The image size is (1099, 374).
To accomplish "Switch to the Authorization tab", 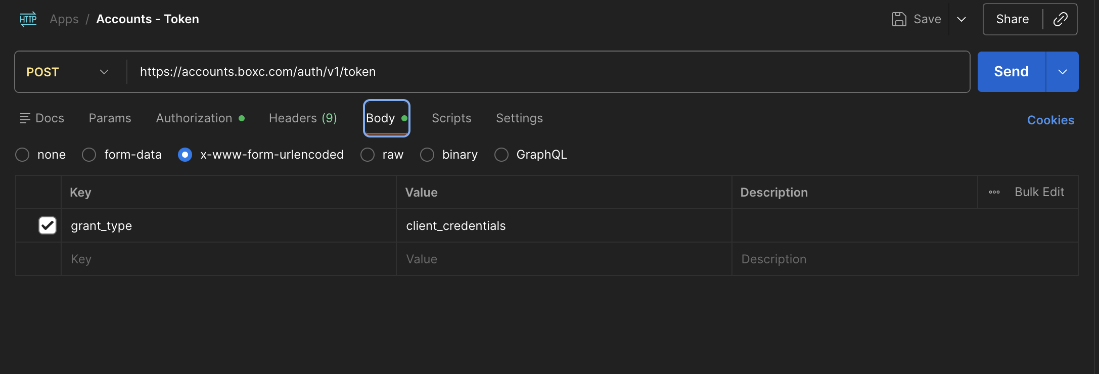I will coord(200,118).
